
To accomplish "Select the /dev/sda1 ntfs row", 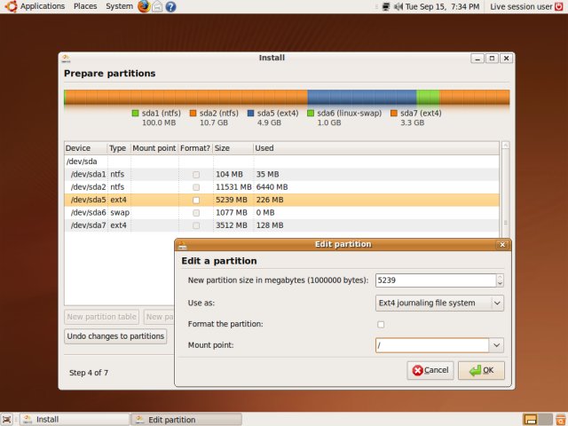I will point(281,174).
